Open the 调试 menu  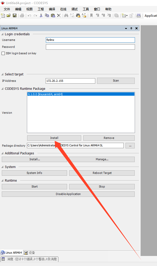pyautogui.click(x=75, y=9)
